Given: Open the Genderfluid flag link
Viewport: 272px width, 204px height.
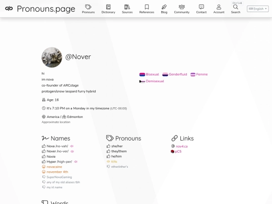Looking at the screenshot, I should coord(178,75).
